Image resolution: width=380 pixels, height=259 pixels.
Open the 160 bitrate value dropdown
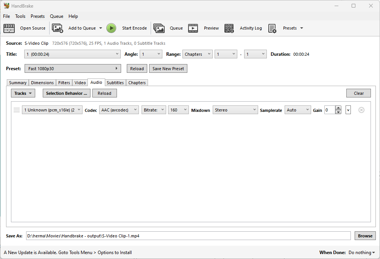[178, 110]
